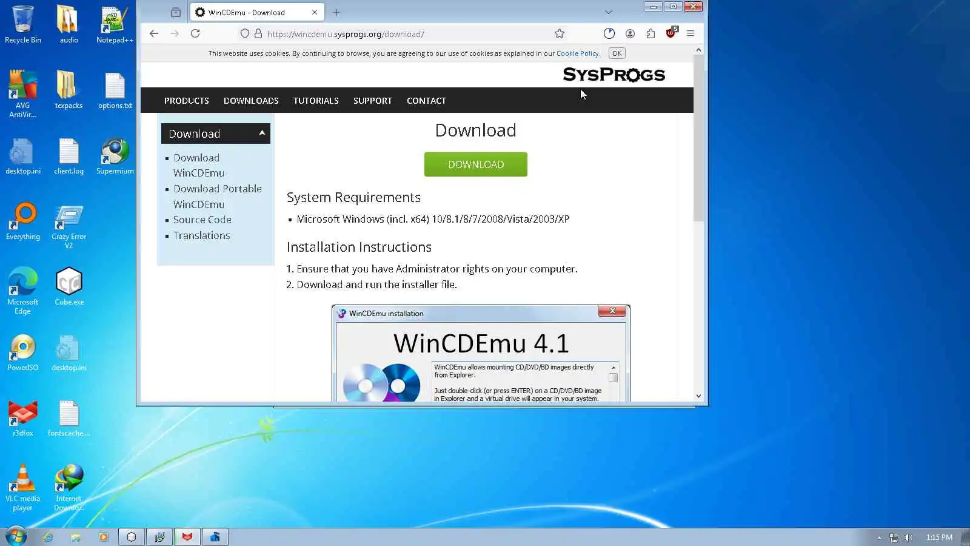Click the 1:15 PM taskbar clock
This screenshot has width=970, height=546.
tap(939, 538)
